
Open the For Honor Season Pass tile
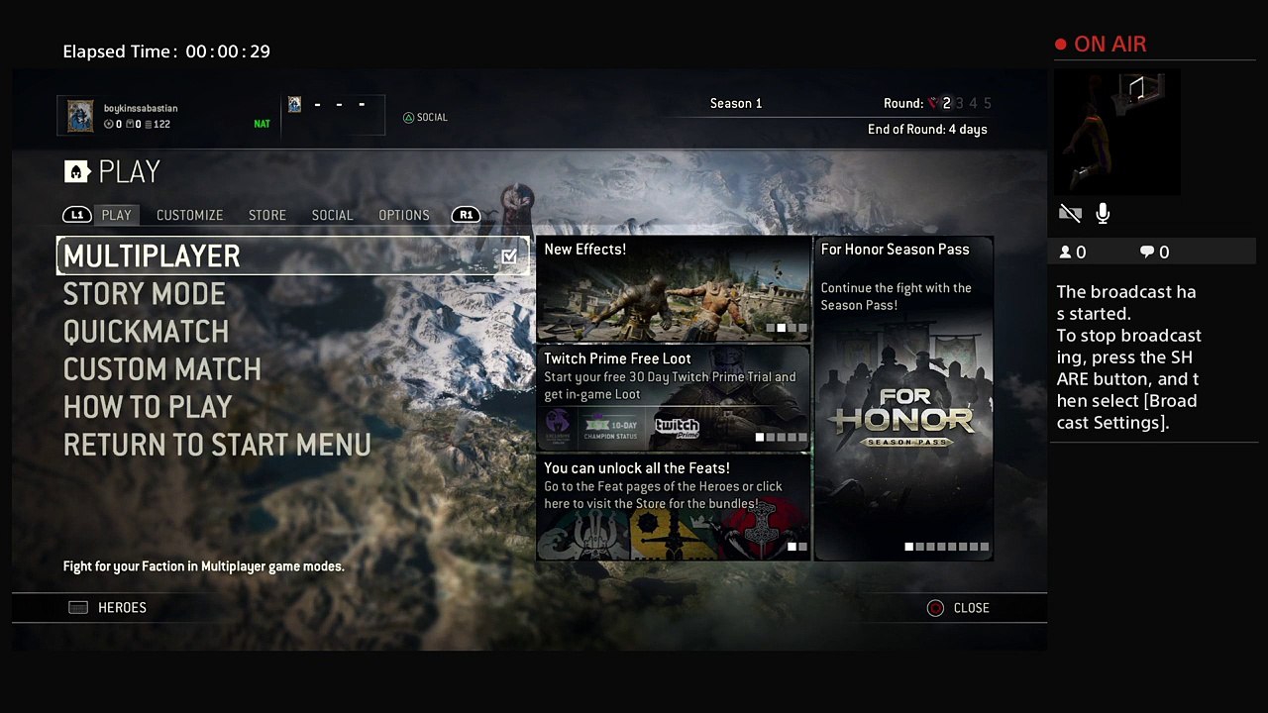coord(903,398)
